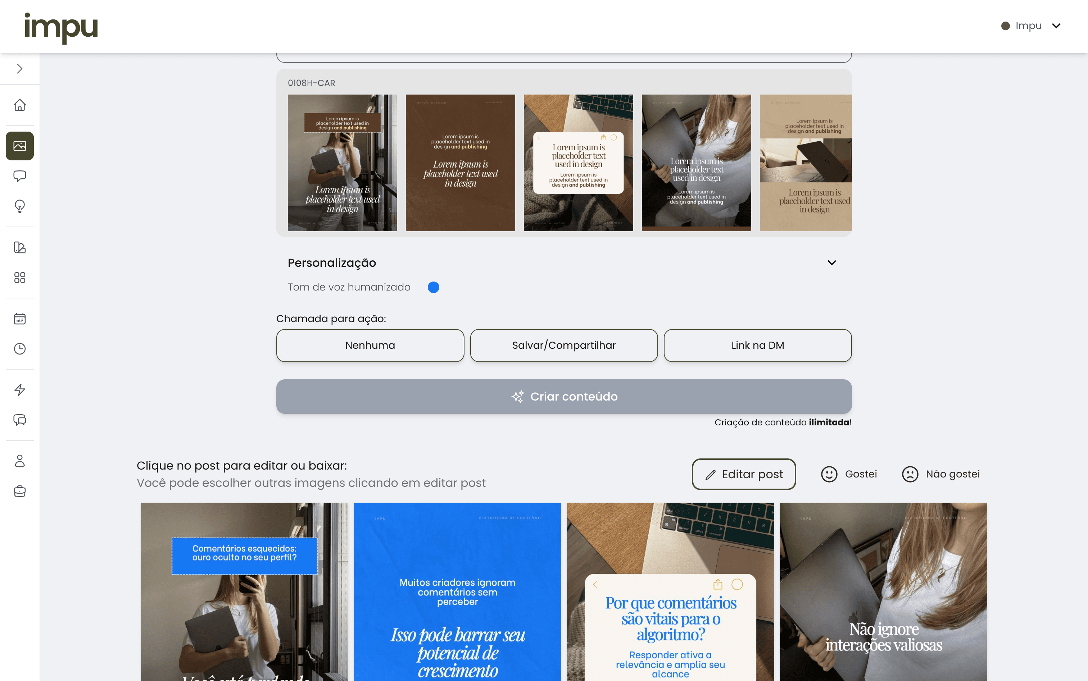Select fourth template thumbnail, woman hugging laptop
This screenshot has height=681, width=1088.
[x=696, y=163]
